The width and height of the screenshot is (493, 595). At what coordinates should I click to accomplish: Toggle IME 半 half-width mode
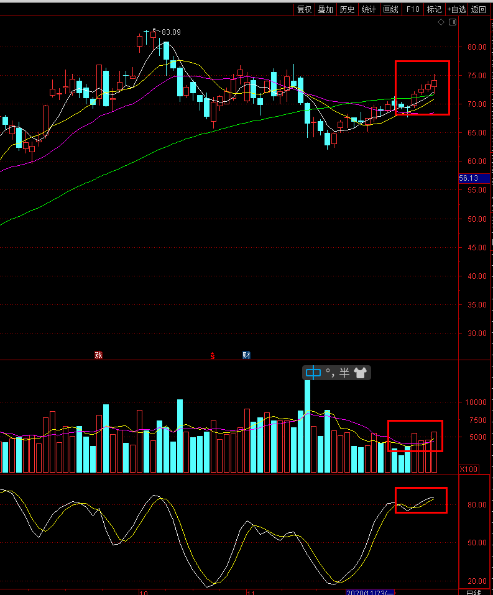click(x=344, y=373)
